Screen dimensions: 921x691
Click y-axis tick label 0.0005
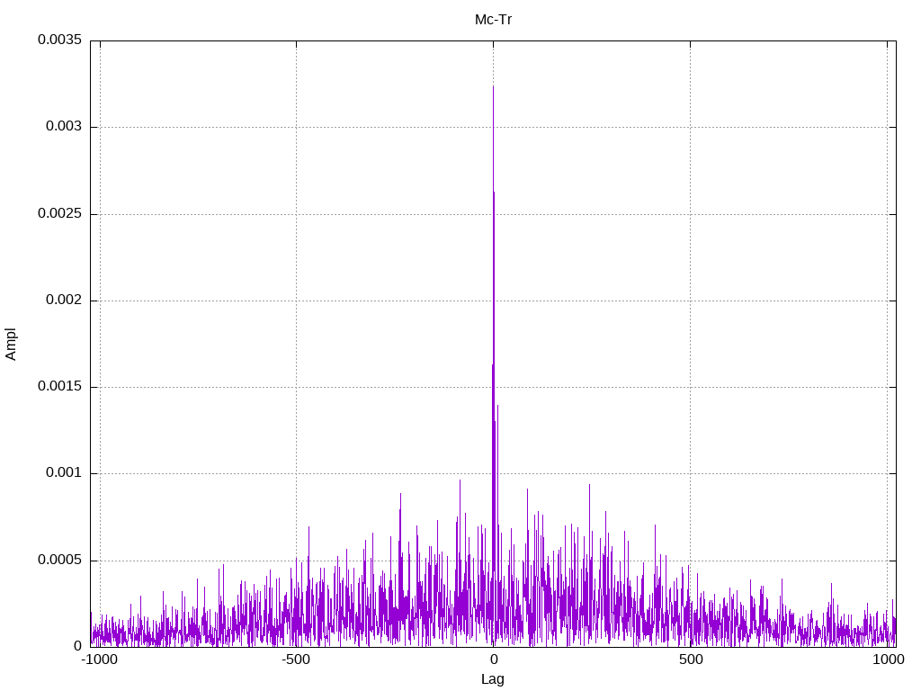pyautogui.click(x=60, y=560)
